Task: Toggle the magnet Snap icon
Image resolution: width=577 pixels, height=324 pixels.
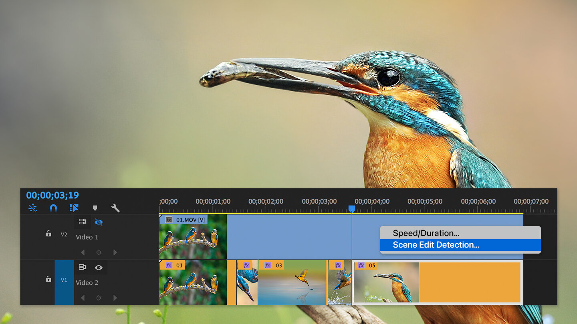Action: click(x=53, y=208)
